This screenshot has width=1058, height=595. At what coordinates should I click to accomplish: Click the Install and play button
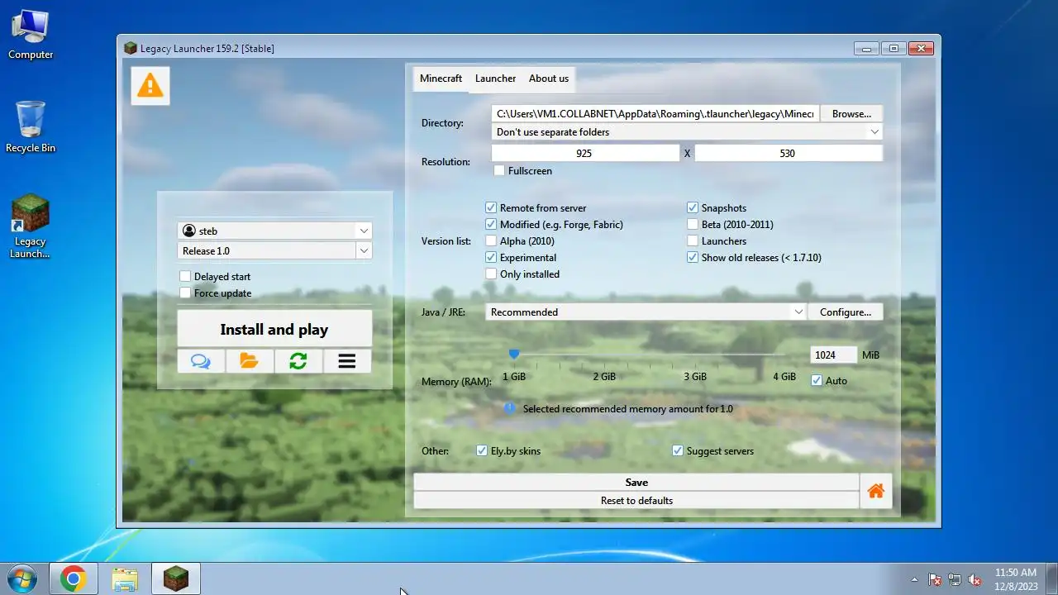(x=274, y=329)
